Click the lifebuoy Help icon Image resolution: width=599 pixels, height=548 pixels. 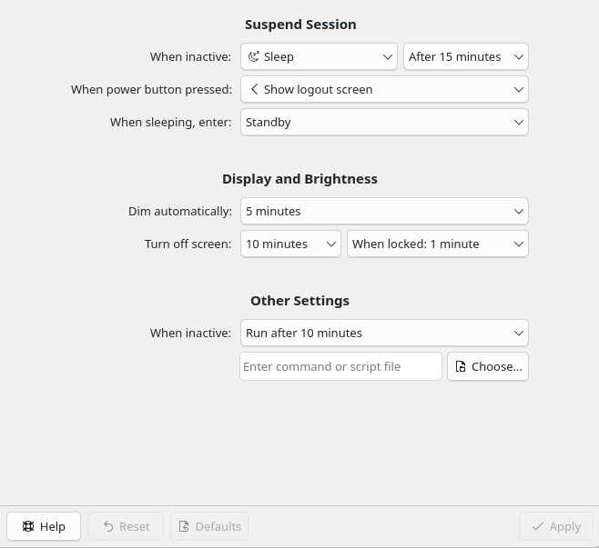tap(28, 526)
